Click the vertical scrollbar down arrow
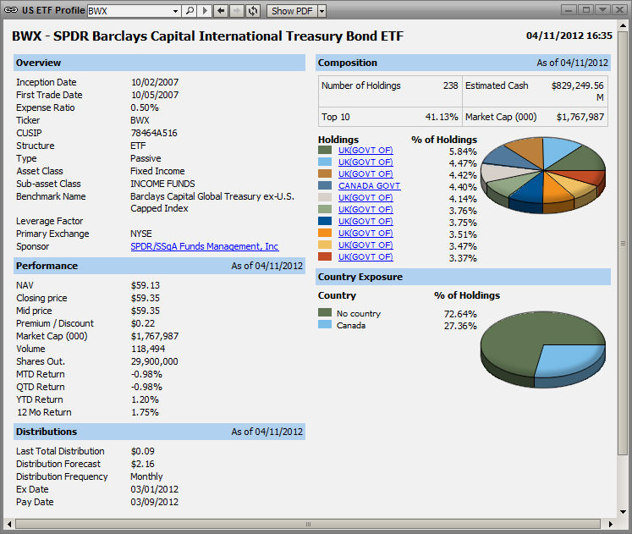632x534 pixels. click(x=624, y=512)
